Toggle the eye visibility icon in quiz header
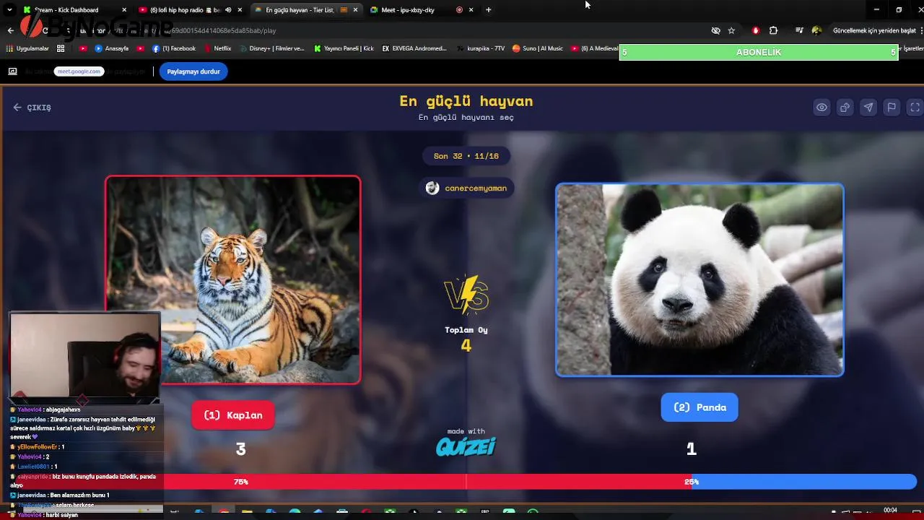The image size is (924, 520). [821, 108]
